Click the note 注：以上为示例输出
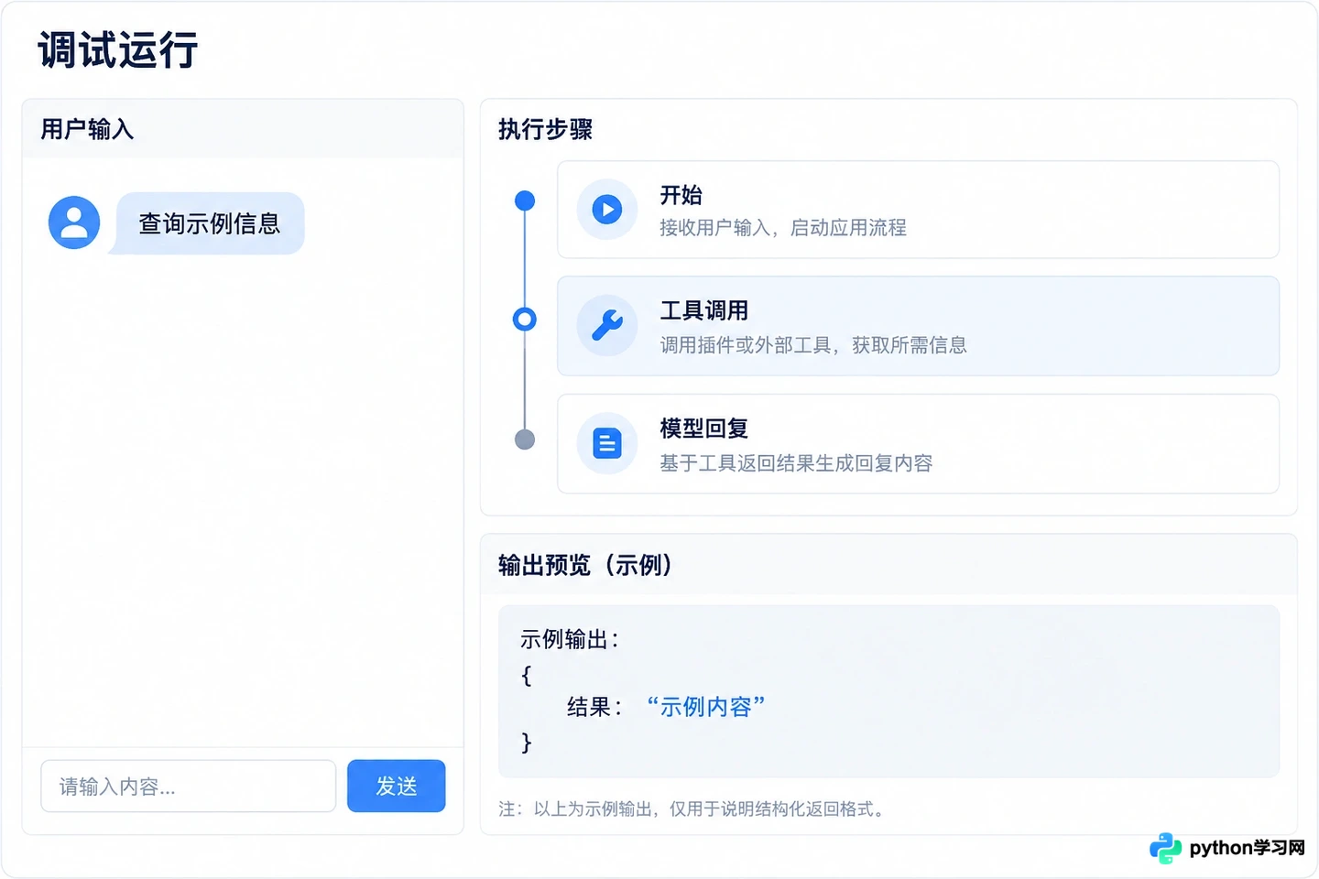 692,809
